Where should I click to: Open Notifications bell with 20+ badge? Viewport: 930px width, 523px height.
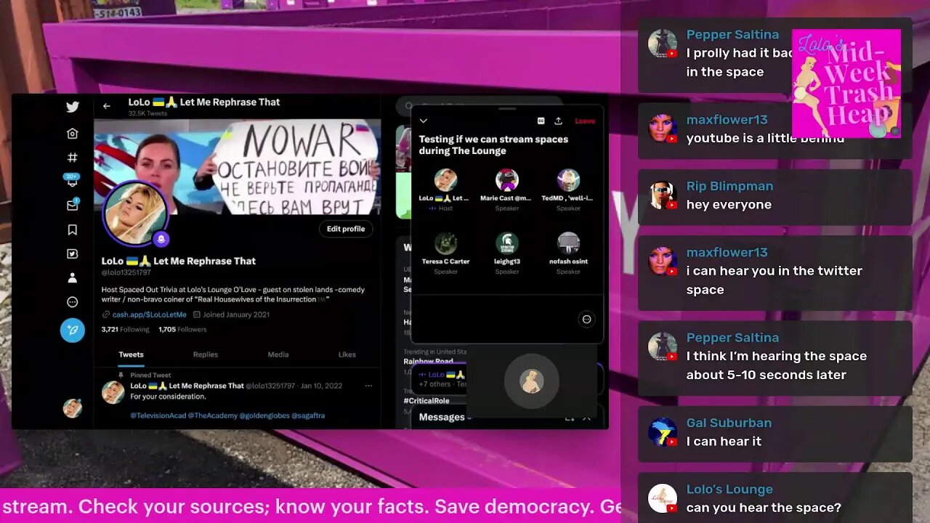click(73, 182)
